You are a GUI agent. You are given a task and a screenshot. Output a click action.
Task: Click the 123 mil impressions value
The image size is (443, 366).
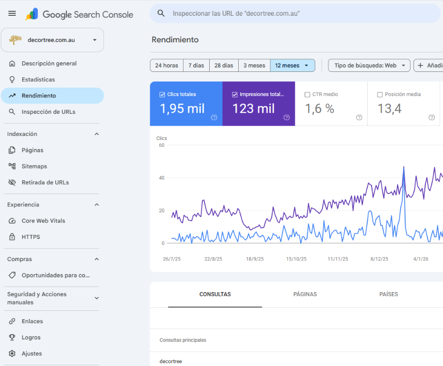[253, 108]
